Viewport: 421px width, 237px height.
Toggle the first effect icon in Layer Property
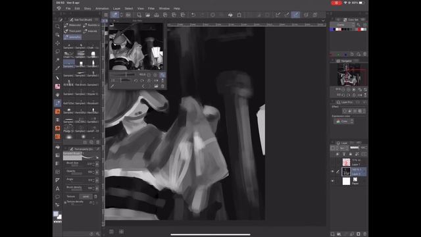(x=345, y=111)
